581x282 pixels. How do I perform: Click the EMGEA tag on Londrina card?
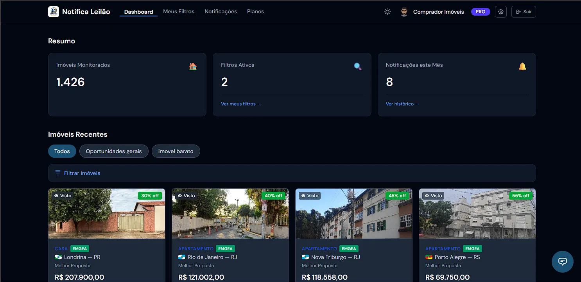(x=80, y=249)
